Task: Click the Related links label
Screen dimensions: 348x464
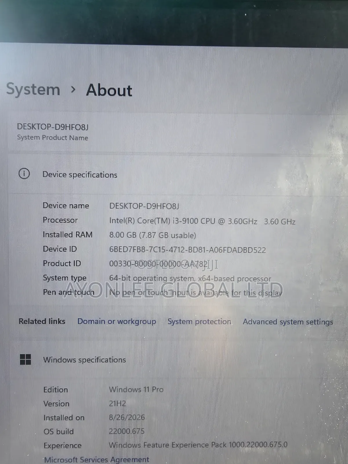Action: click(x=42, y=321)
